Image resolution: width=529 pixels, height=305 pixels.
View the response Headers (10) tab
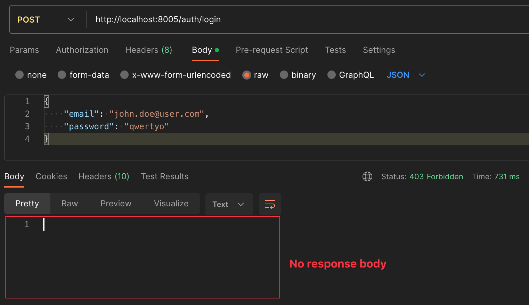pyautogui.click(x=104, y=176)
